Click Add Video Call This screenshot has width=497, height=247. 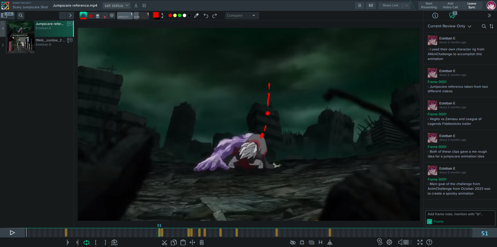pos(450,5)
